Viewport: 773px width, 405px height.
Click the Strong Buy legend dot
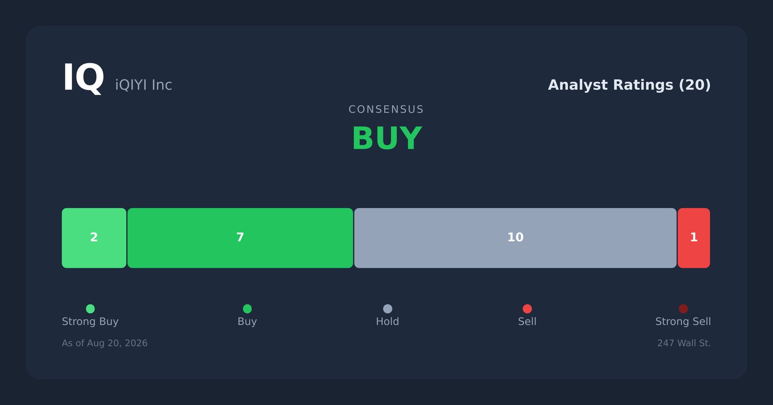pyautogui.click(x=90, y=309)
